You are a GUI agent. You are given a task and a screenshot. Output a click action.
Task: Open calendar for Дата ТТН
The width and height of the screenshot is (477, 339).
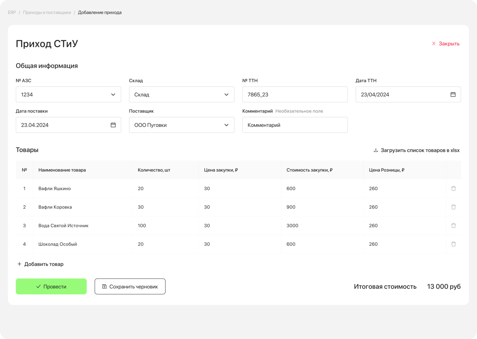[x=453, y=95]
